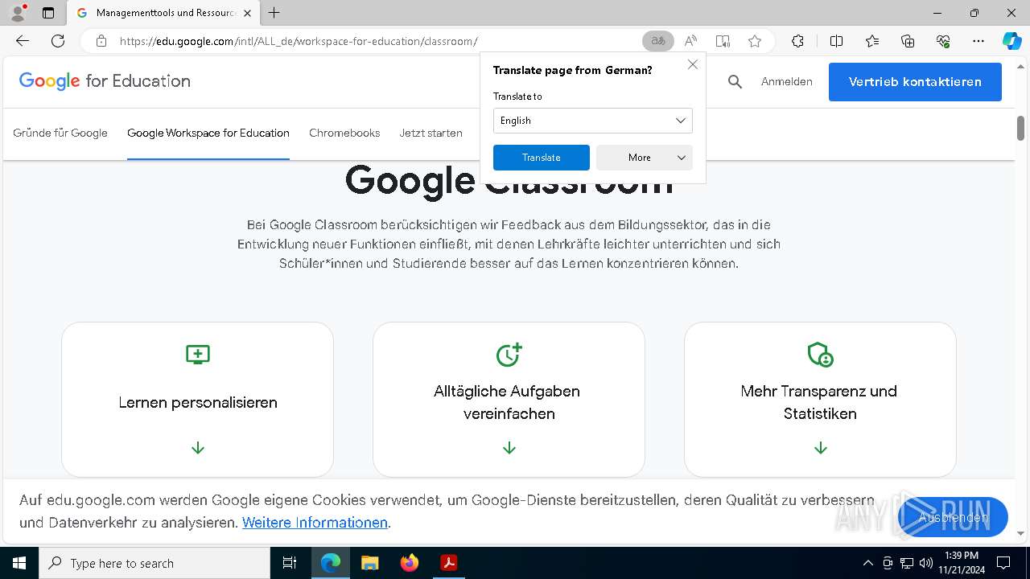
Task: Add this page to favorites star
Action: 755,41
